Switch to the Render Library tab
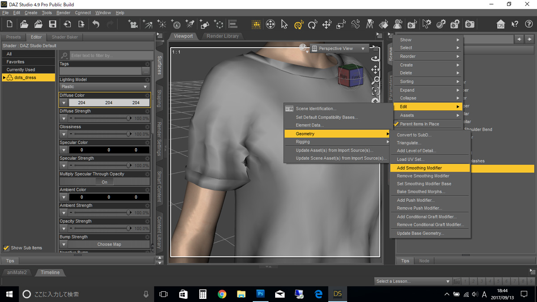This screenshot has width=537, height=302. [x=222, y=36]
